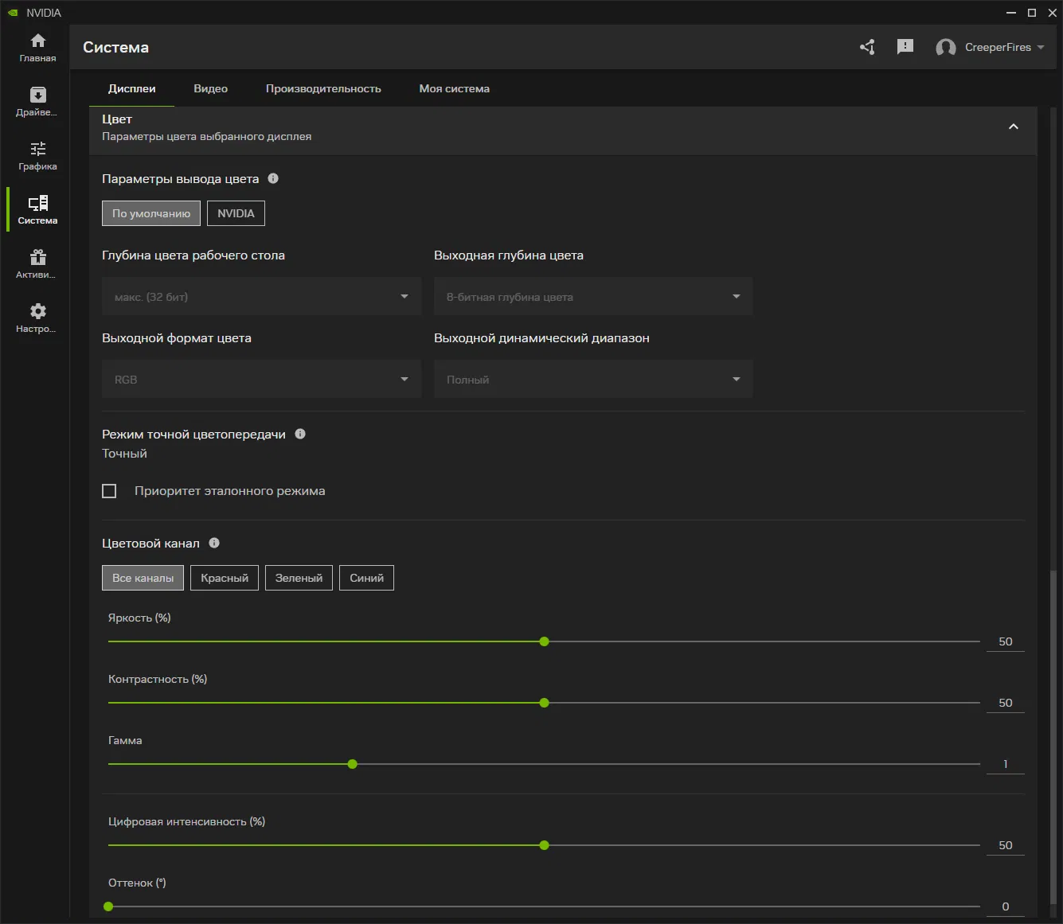The image size is (1063, 924).
Task: Select NVIDIA color output option
Action: point(236,213)
